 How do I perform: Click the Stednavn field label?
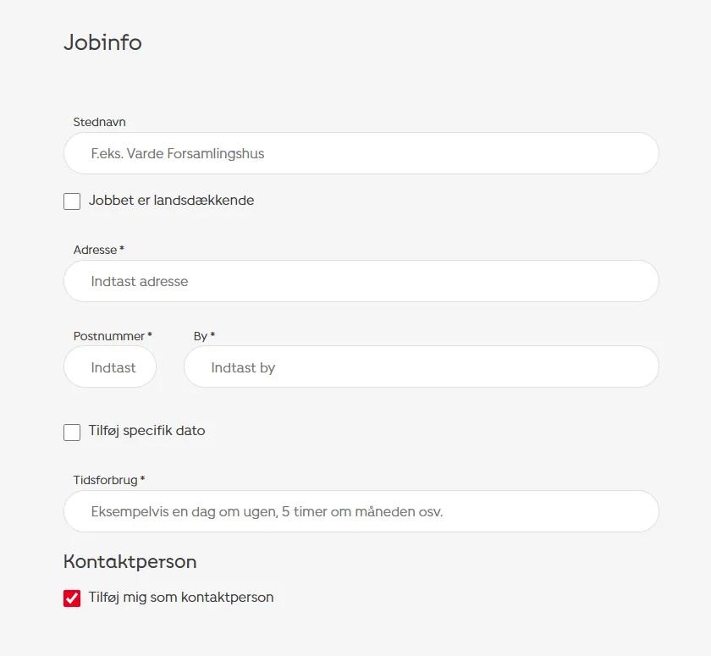99,123
